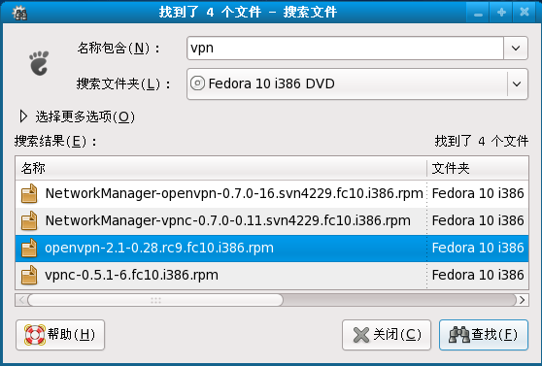Select the vpnc-0.5.1-6.fc10.i386.rpm result row
The width and height of the screenshot is (542, 366).
pyautogui.click(x=272, y=275)
